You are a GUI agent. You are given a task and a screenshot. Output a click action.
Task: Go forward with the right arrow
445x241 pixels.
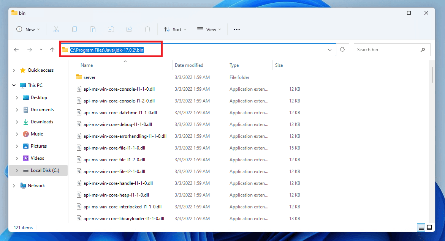(30, 50)
